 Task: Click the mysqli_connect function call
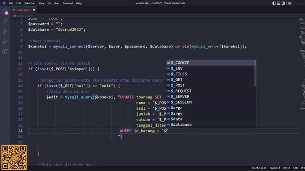tap(70, 47)
